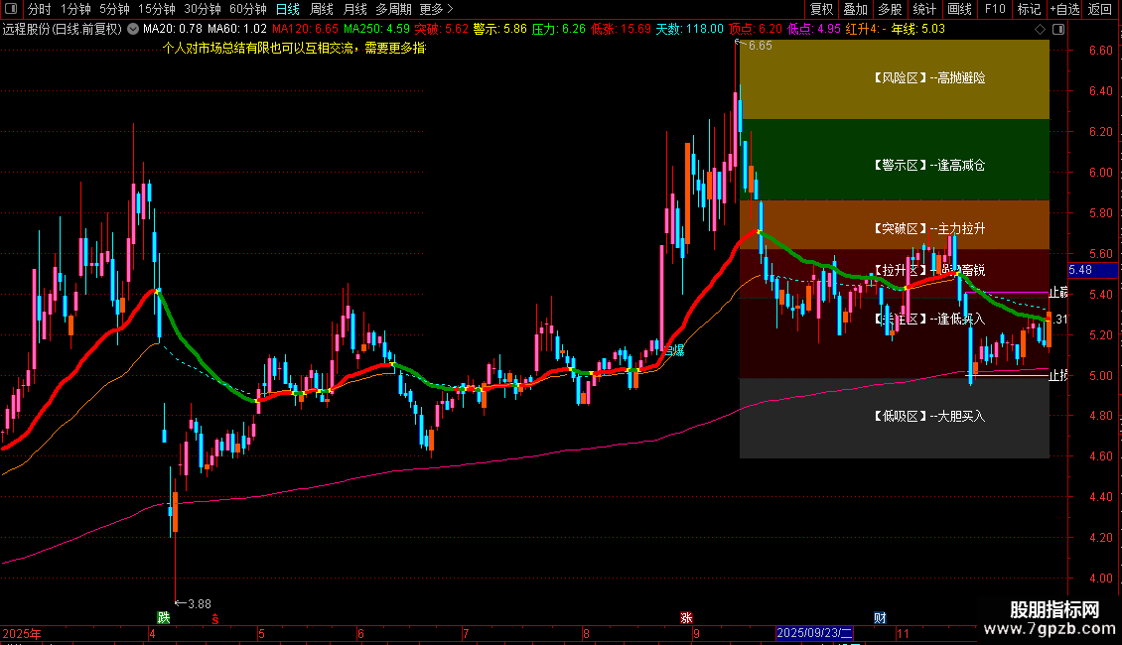Click the MA120: 6.65 indicator value
The height and width of the screenshot is (645, 1122).
click(305, 30)
